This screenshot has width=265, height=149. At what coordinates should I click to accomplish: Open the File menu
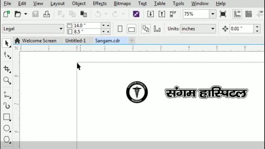(7, 4)
